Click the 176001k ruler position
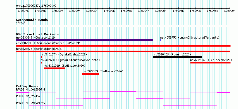This screenshot has height=109, width=238. 92,11
